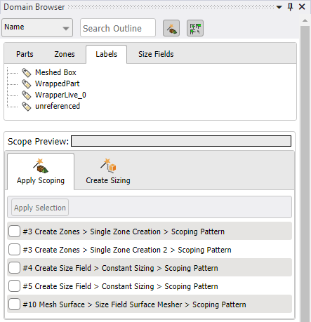Image resolution: width=311 pixels, height=322 pixels.
Task: Click the Apply Selection button
Action: tap(40, 208)
